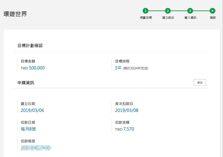223x157 pixels.
Task: Go to the 輸入資訊 step label
Action: 190,17
